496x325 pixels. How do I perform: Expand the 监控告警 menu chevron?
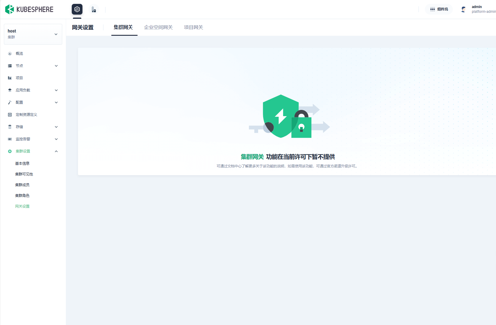[56, 139]
